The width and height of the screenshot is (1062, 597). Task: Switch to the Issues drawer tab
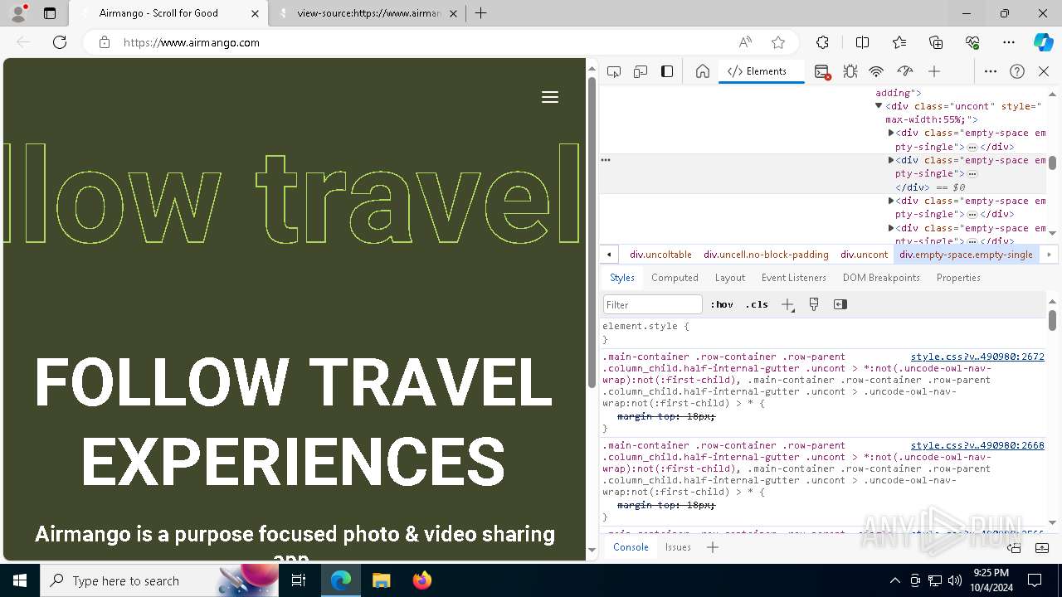point(678,547)
